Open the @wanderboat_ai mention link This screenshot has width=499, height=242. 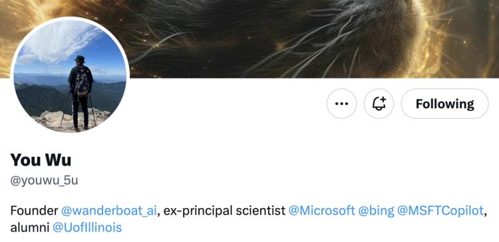point(108,211)
